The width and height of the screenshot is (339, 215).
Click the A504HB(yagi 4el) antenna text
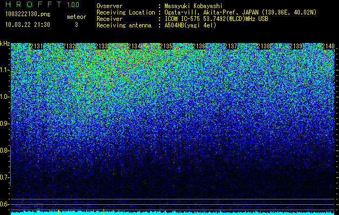click(x=190, y=25)
